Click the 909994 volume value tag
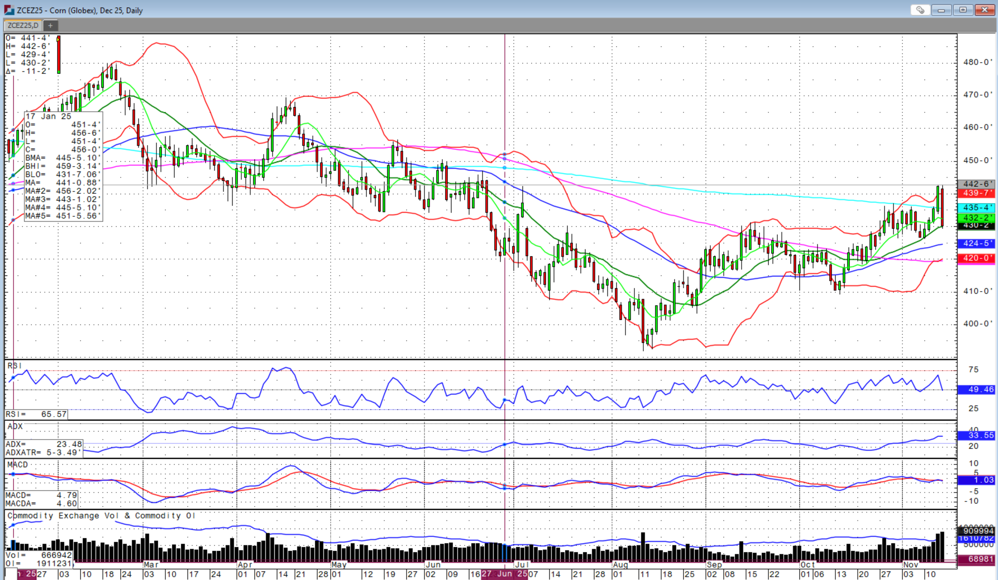Screen dimensions: 998x580 pyautogui.click(x=976, y=531)
